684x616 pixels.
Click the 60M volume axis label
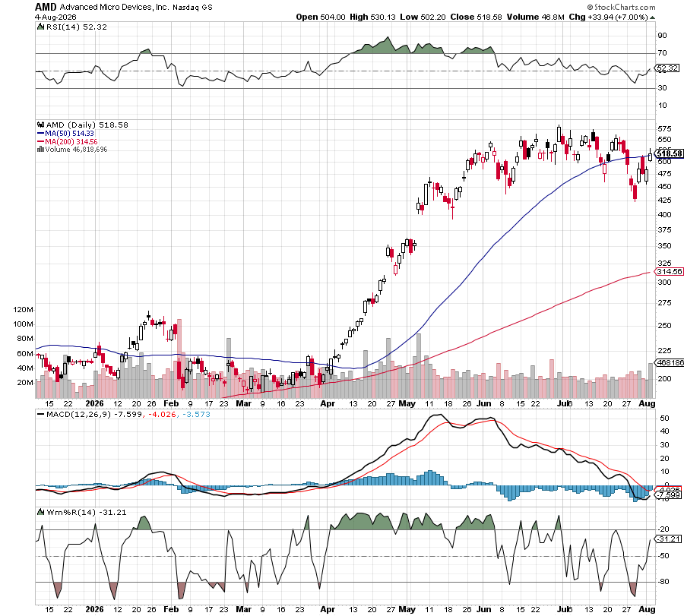(x=25, y=353)
